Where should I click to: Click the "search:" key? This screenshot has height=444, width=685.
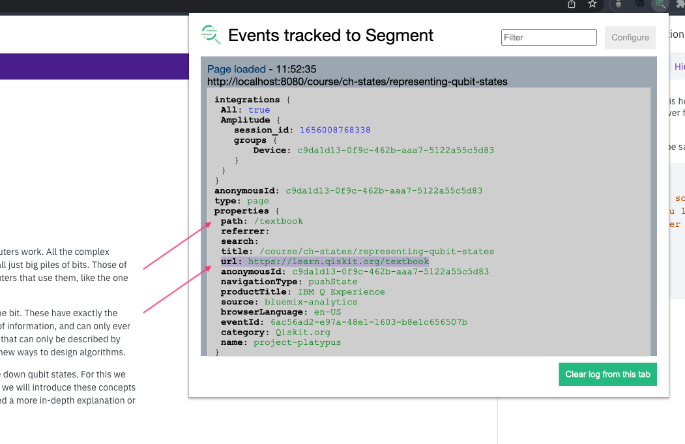coord(240,241)
